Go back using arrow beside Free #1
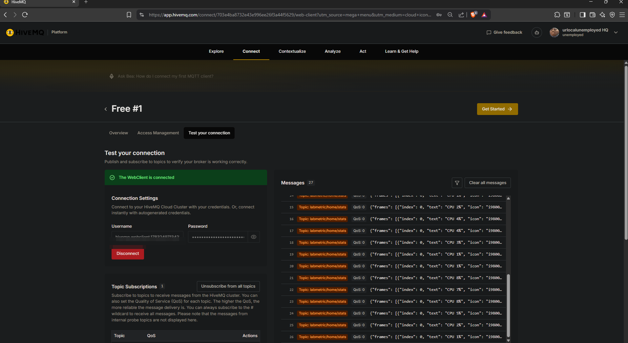Viewport: 628px width, 343px height. 106,109
